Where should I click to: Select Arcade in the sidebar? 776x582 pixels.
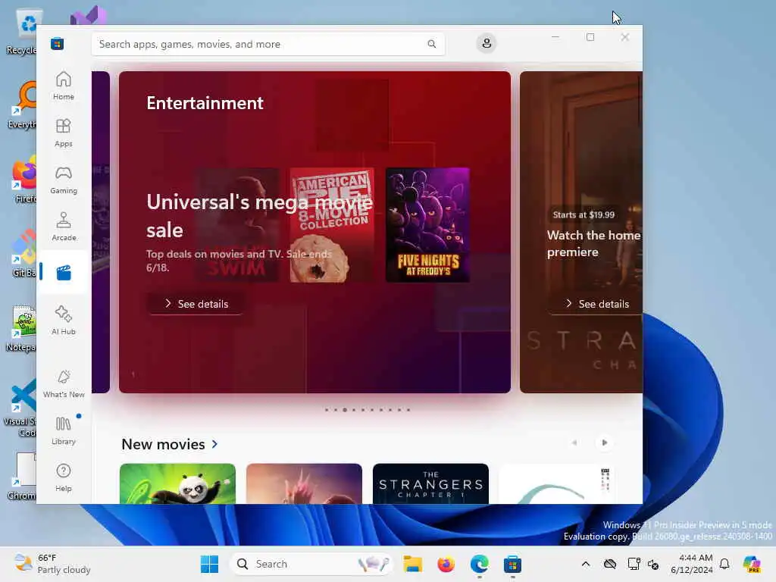64,227
